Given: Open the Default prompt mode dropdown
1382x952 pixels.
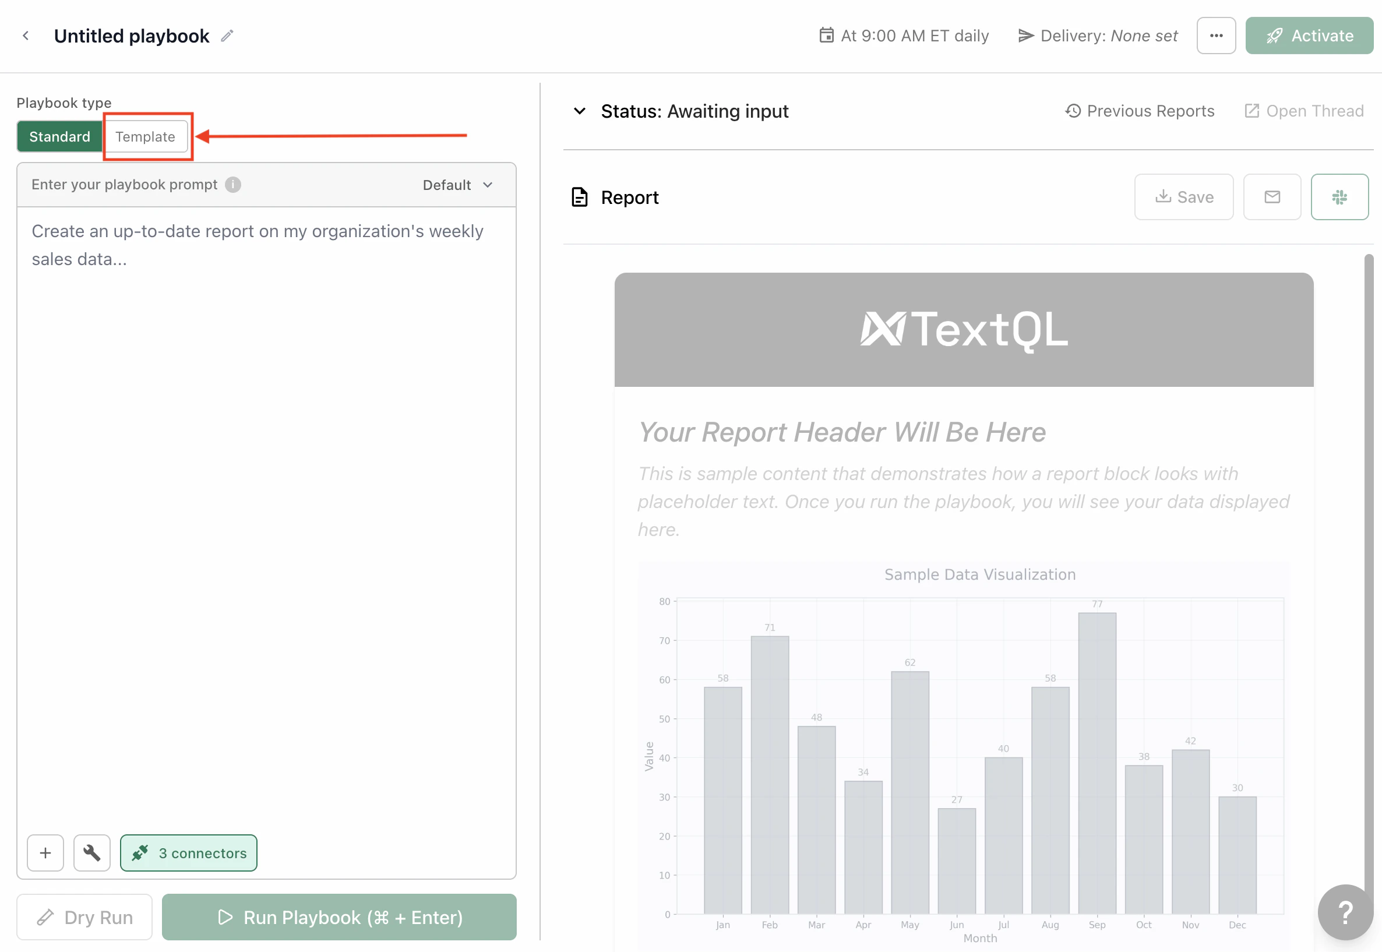Looking at the screenshot, I should pos(457,185).
